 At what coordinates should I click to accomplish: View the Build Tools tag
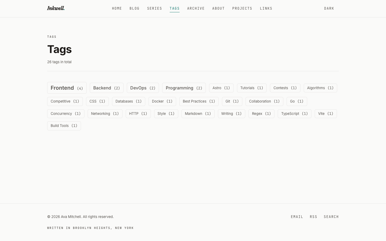pyautogui.click(x=64, y=126)
